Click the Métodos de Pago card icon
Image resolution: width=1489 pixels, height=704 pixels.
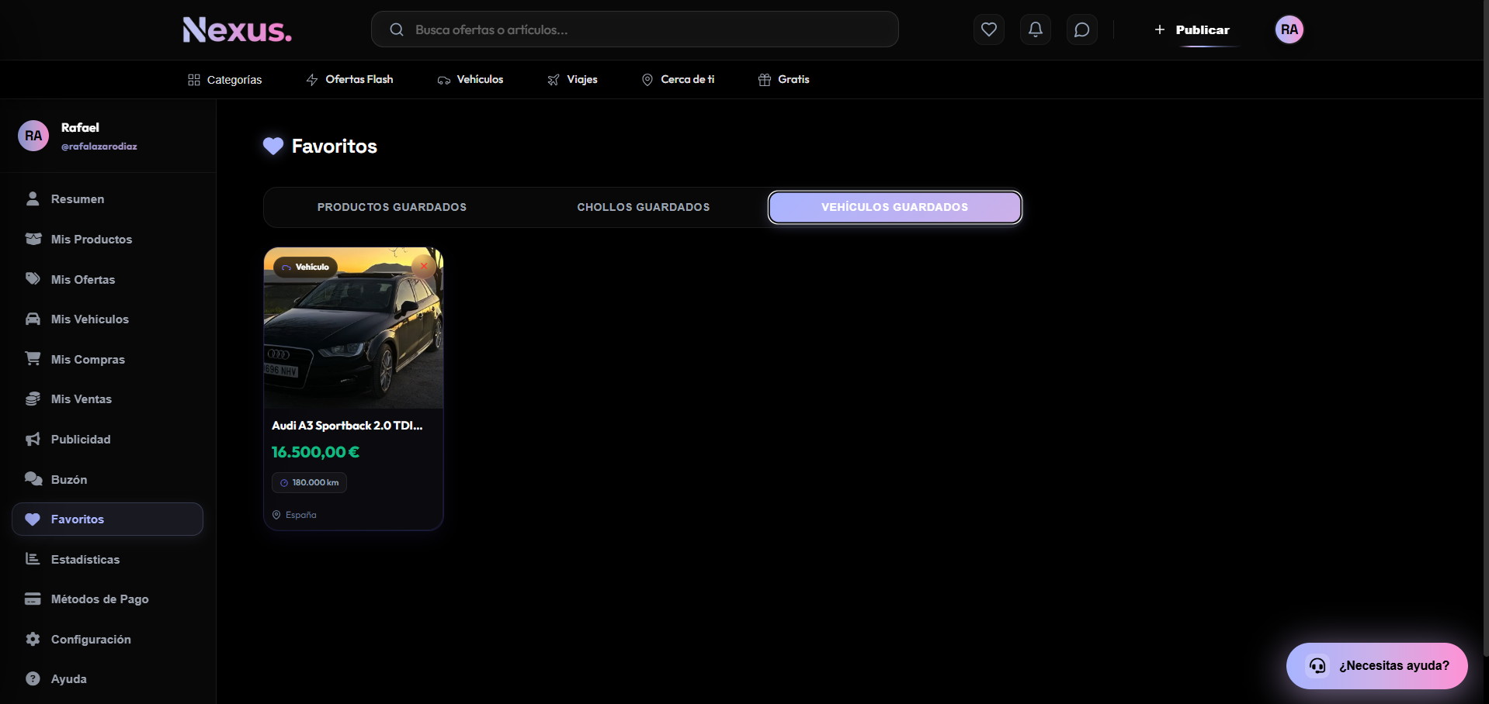(33, 599)
